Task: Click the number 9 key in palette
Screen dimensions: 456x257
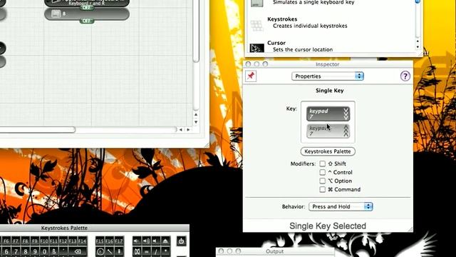Action: pyautogui.click(x=35, y=251)
